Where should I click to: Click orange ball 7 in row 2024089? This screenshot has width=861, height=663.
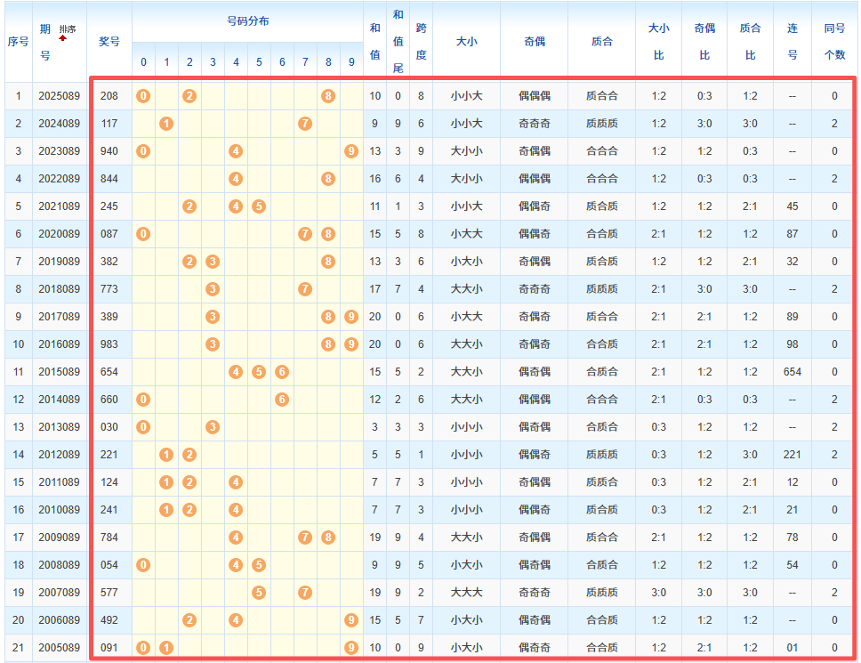[305, 124]
